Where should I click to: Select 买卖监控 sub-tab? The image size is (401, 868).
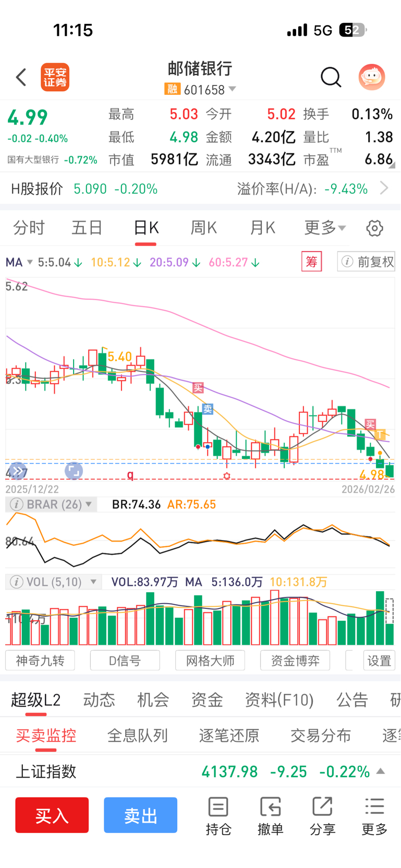46,736
